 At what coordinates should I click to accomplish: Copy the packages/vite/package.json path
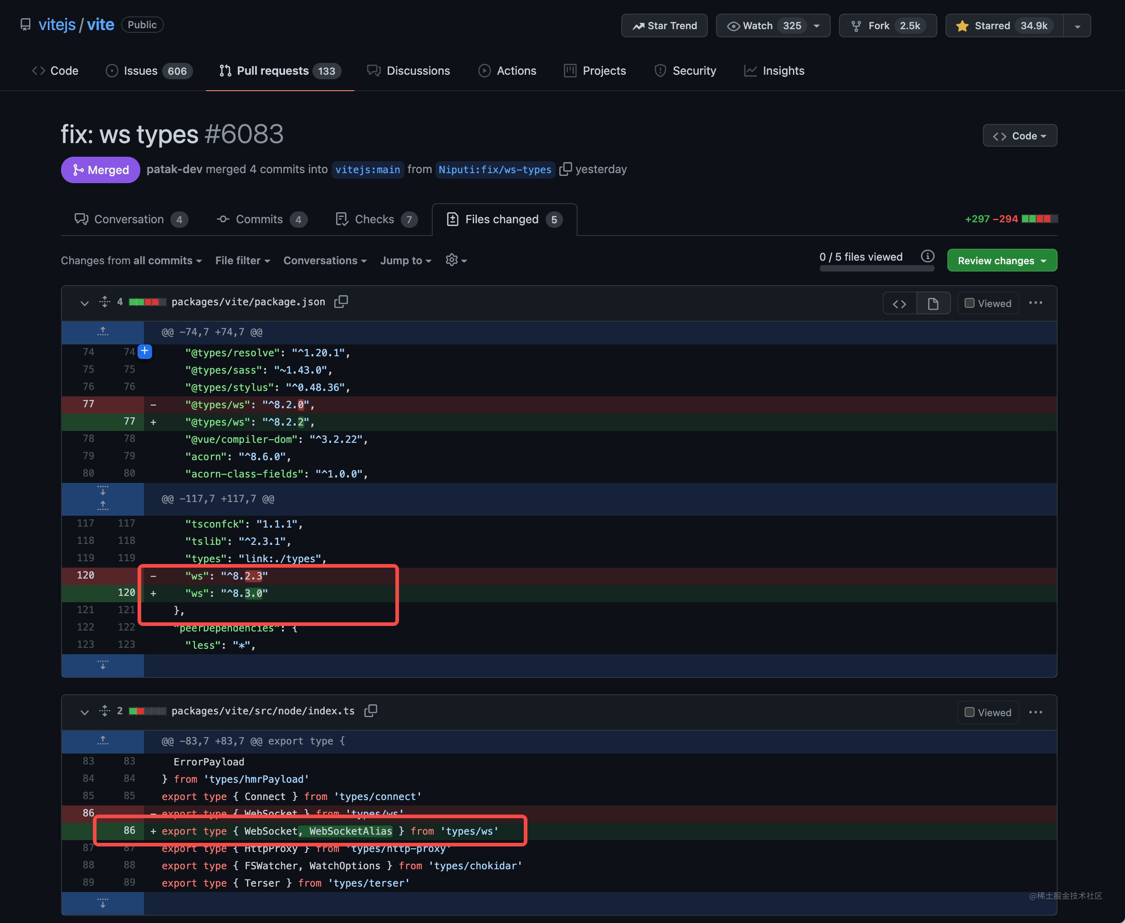coord(341,302)
